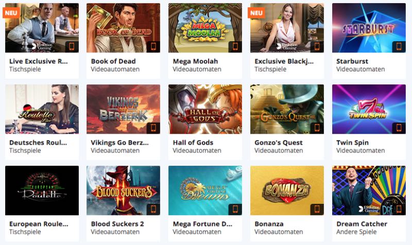Click the mobile icon on Mega Moolah thumbnail
The width and height of the screenshot is (412, 245).
[235, 46]
